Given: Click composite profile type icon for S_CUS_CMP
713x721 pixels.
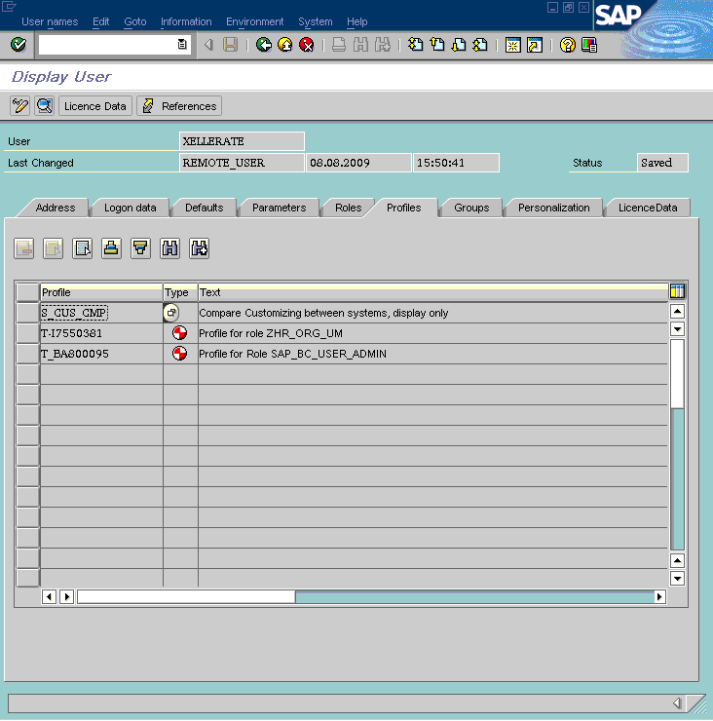Looking at the screenshot, I should [171, 313].
